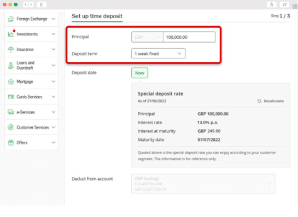The image size is (298, 217).
Task: Open the Insurance menu item
Action: click(x=32, y=49)
